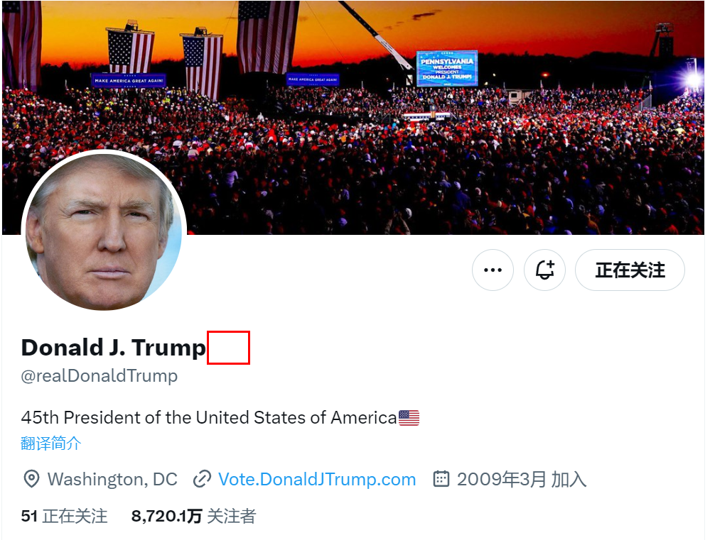Click the 2009年3月 加入 join date text
The width and height of the screenshot is (710, 540).
[522, 480]
